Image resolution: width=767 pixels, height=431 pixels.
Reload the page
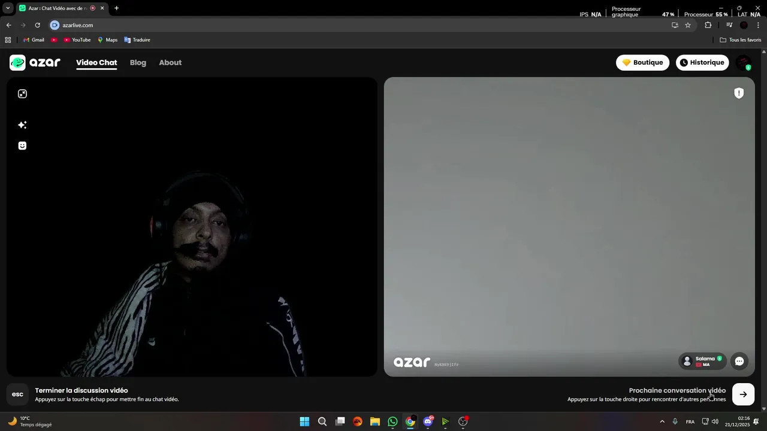pyautogui.click(x=37, y=25)
